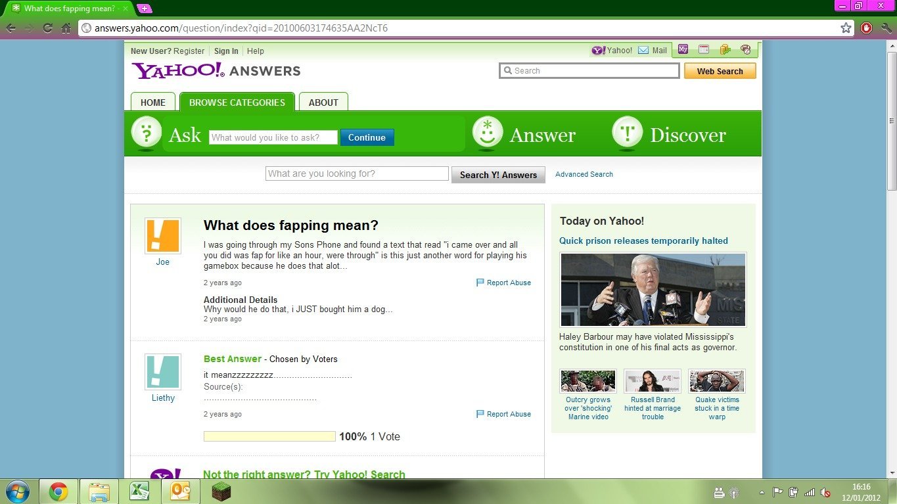Click the Search Y! Answers button

[498, 175]
